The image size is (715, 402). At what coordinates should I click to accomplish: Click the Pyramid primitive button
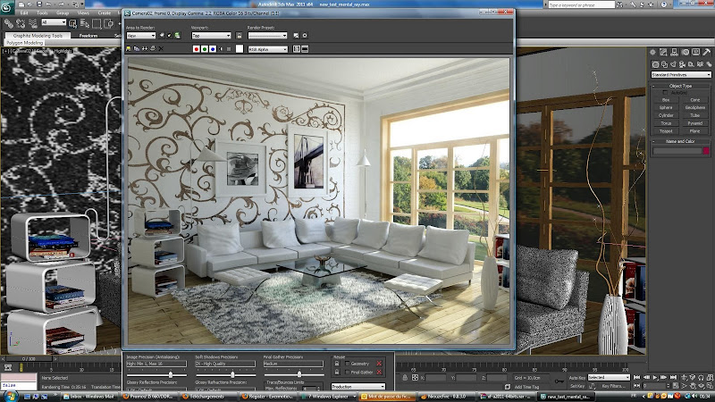(x=695, y=123)
